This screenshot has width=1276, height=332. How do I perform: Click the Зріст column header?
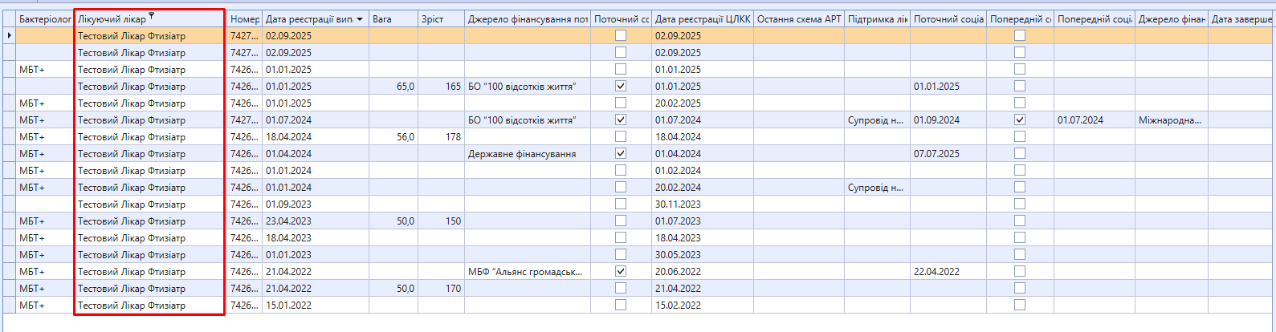[x=441, y=19]
